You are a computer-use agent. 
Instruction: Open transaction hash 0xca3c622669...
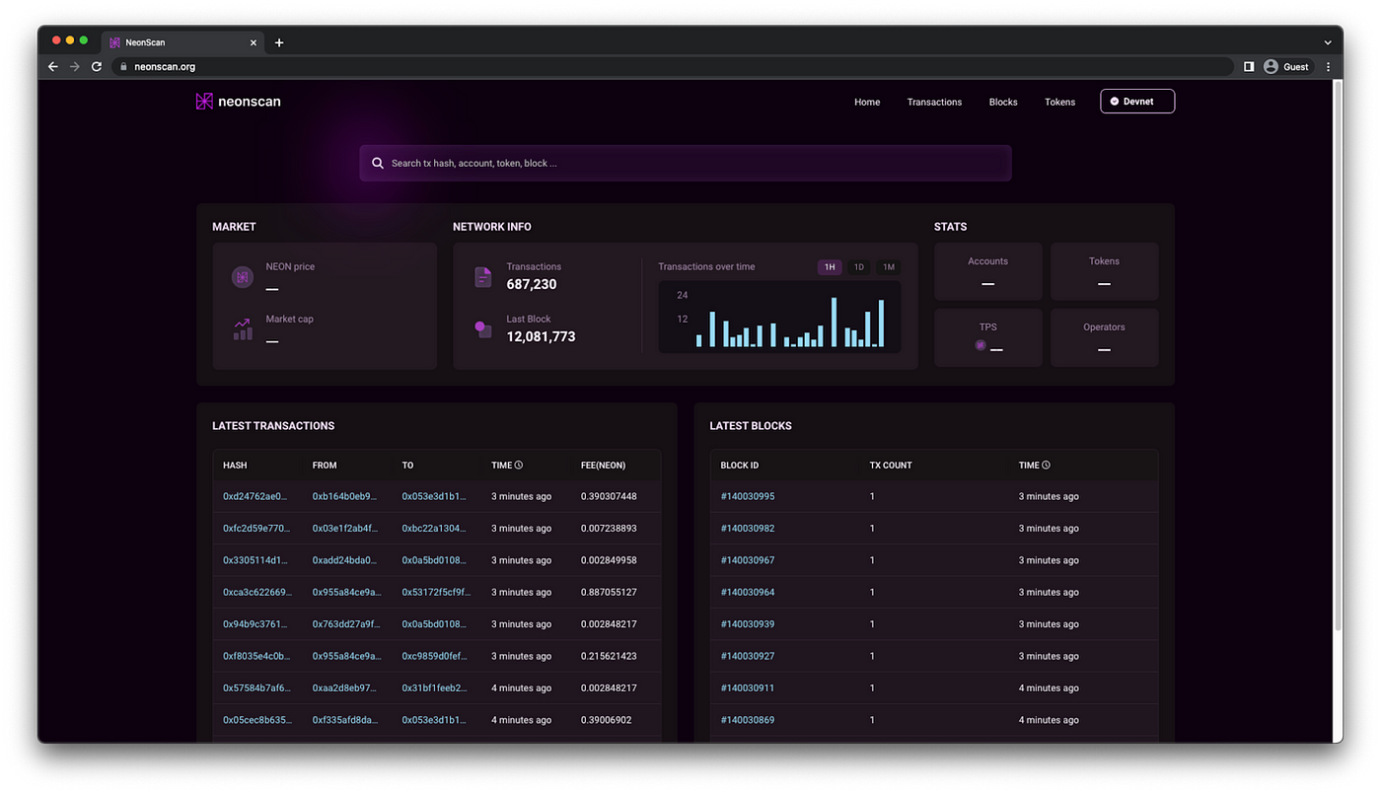(x=257, y=592)
